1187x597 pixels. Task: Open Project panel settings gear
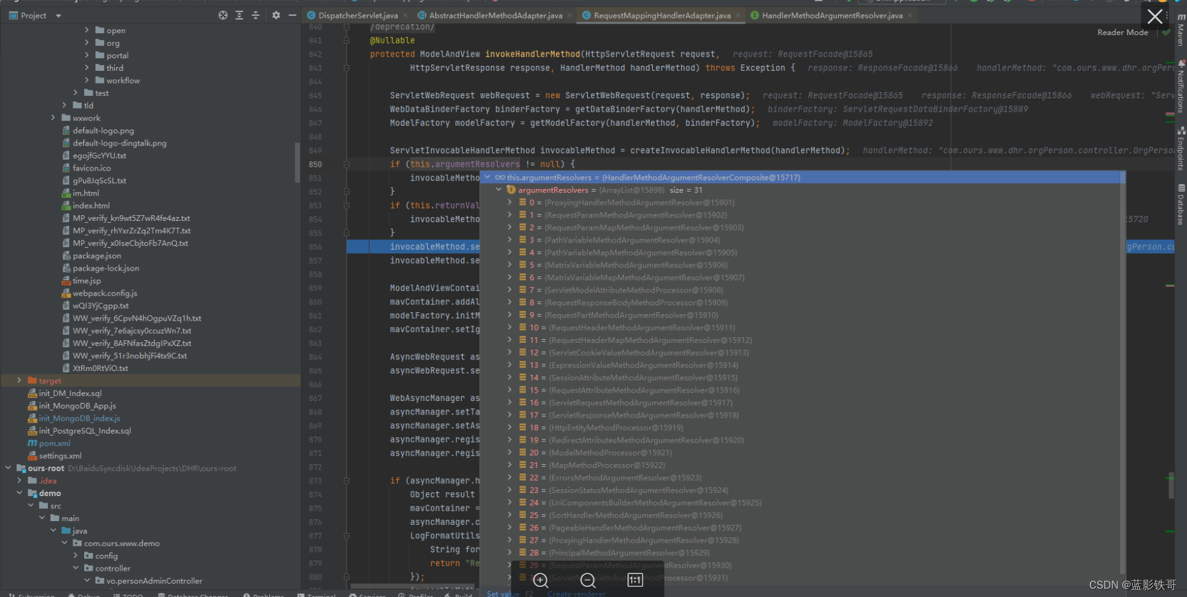276,15
